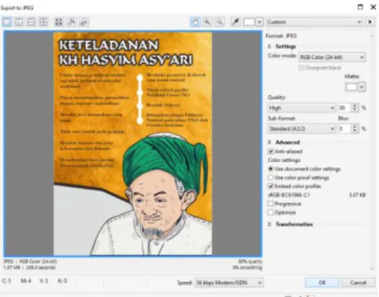Screen dimensions: 379x297
Task: Toggle Embed color profile checkbox
Action: [x=270, y=186]
